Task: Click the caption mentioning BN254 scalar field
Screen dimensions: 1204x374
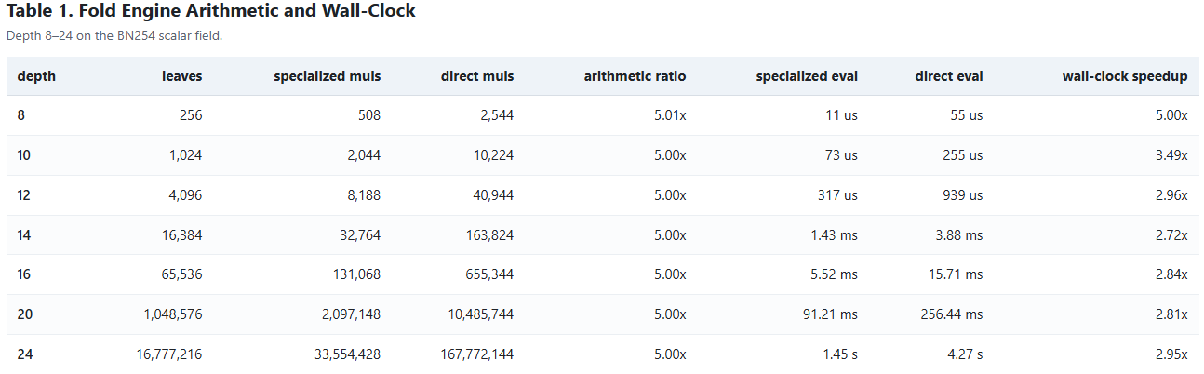Action: pyautogui.click(x=114, y=36)
